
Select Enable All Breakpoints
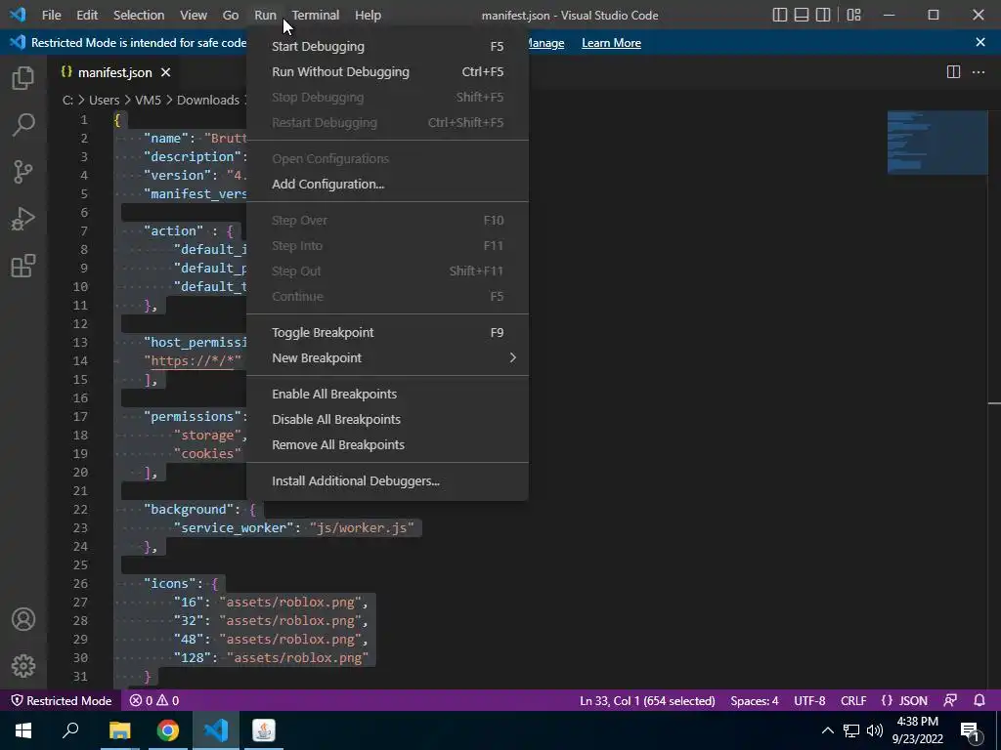pos(387,395)
